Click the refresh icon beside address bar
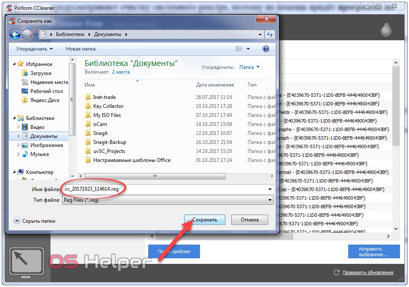Viewport: 409px width, 287px height. pos(270,34)
